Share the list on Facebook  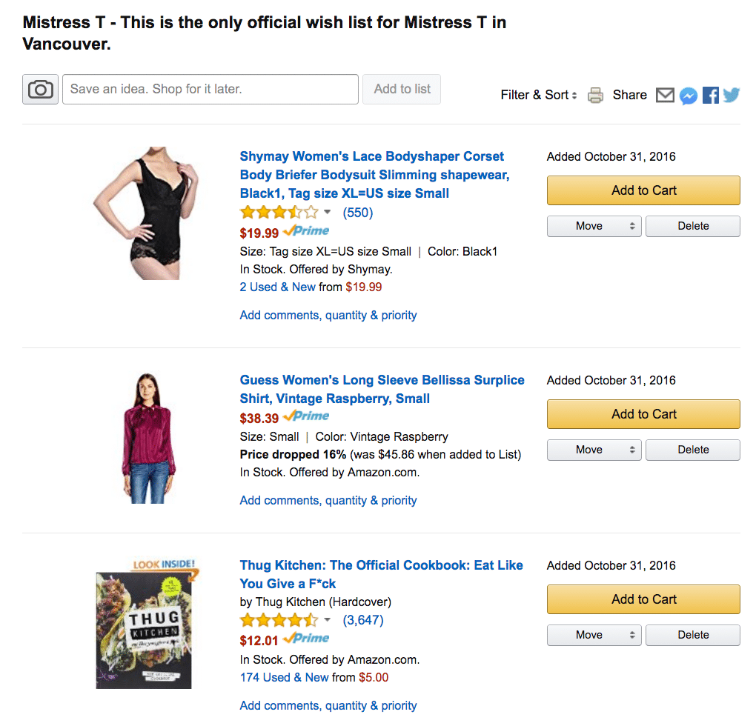point(711,95)
